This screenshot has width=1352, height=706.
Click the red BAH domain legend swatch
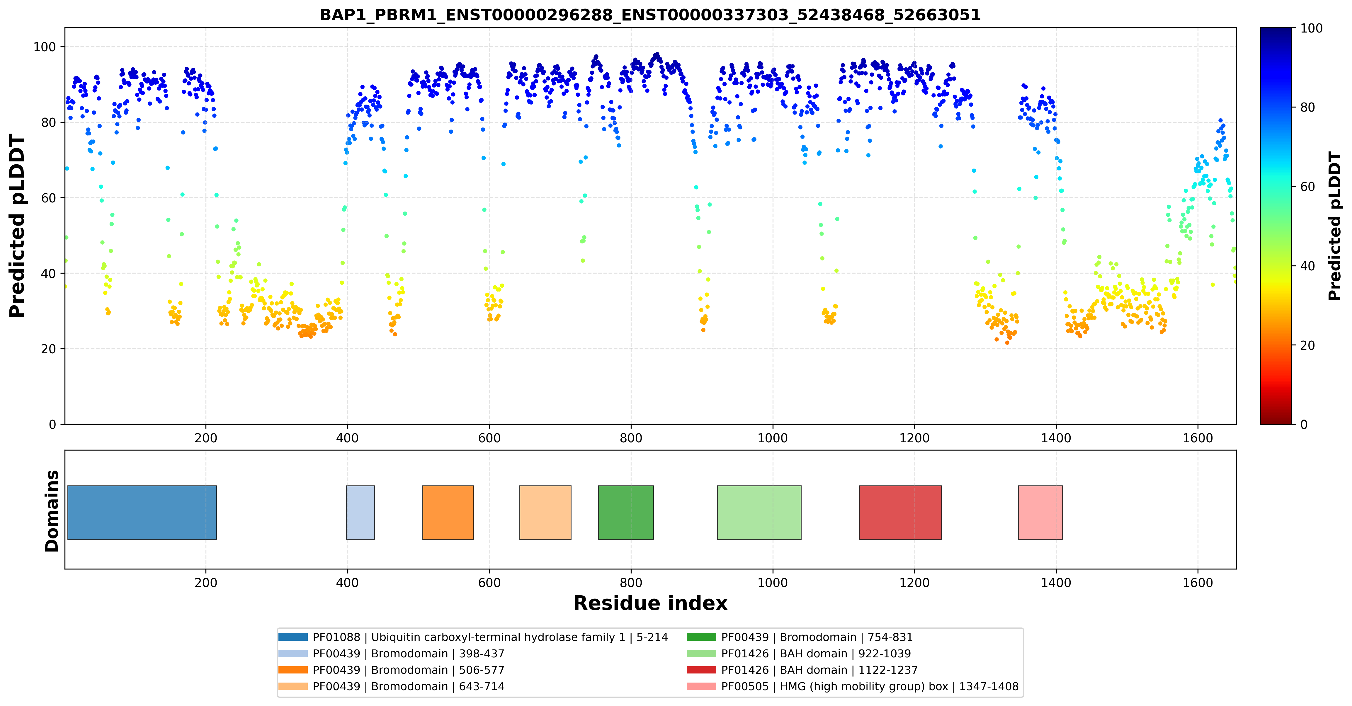point(701,670)
